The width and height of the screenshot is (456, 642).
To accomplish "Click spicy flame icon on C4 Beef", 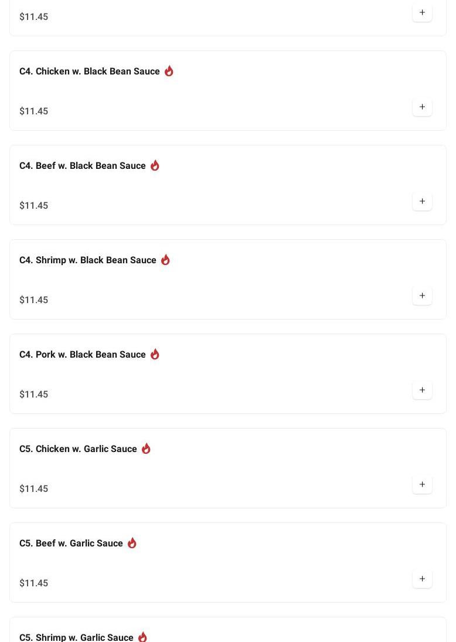I will tap(155, 165).
